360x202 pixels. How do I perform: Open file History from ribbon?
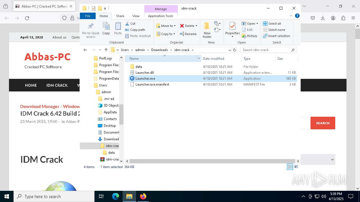[x=249, y=36]
